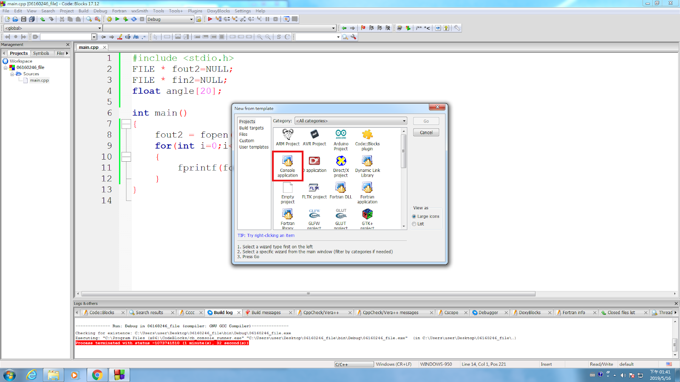This screenshot has width=680, height=382.
Task: Click the Build and run icon
Action: tap(125, 19)
